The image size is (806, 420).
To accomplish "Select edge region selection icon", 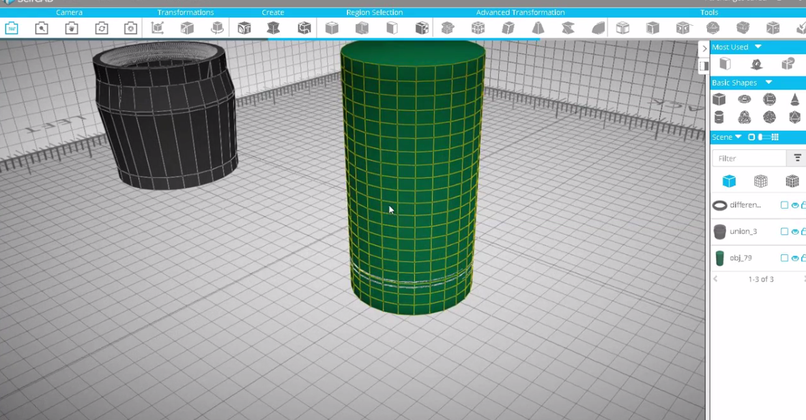I will coord(362,28).
